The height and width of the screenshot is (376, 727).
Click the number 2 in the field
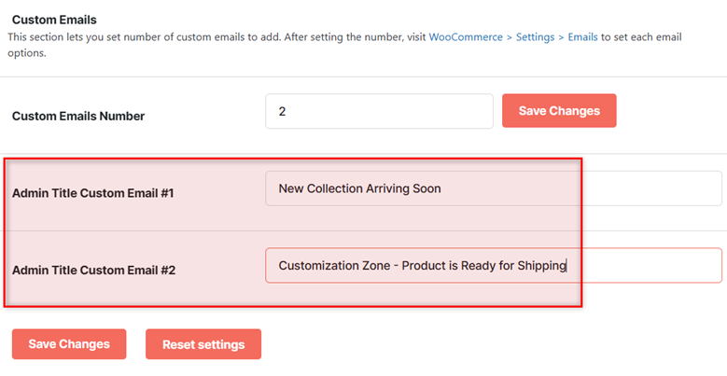click(282, 111)
